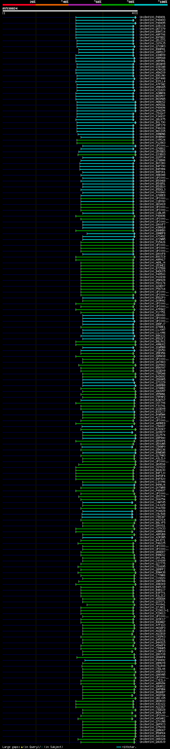Image resolution: width=170 pixels, height=749 pixels.
Task: Select the UniRef100_P17751 label
Action: click(x=152, y=312)
